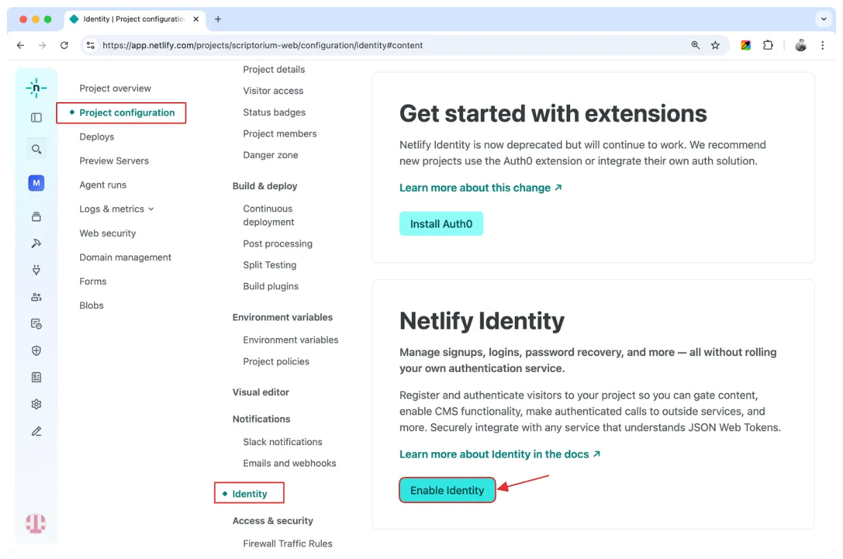
Task: Open the color picker browser extension
Action: (x=746, y=46)
